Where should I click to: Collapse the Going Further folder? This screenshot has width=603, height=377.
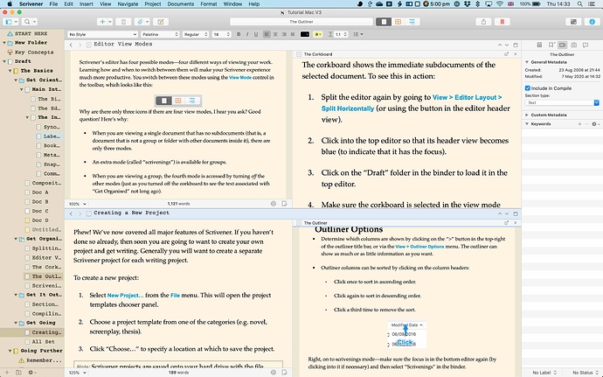(10, 351)
